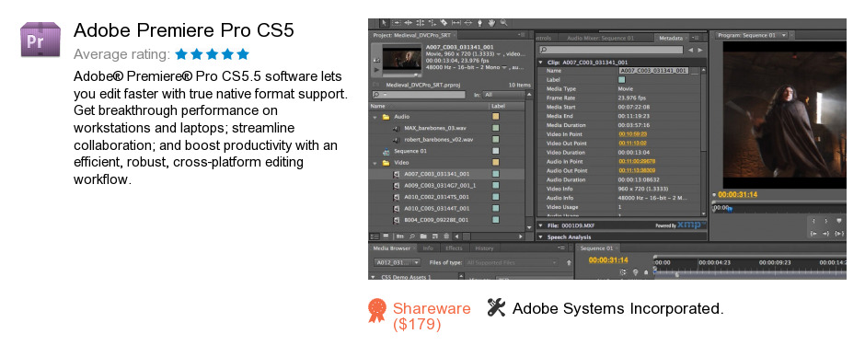Click the Adobe Premiere Pro app icon
Viewport: 865px width, 357px height.
click(40, 40)
